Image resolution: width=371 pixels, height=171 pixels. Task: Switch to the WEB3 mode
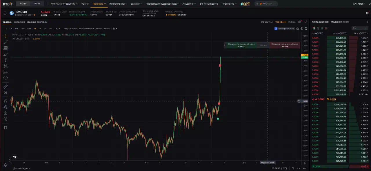(37, 4)
